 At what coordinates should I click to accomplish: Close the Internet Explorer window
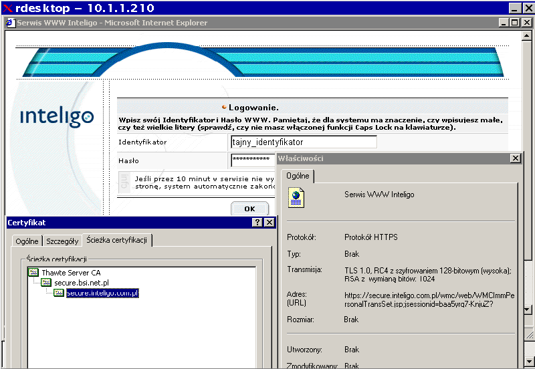coord(527,23)
